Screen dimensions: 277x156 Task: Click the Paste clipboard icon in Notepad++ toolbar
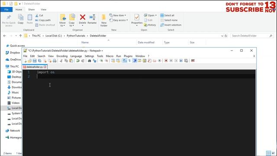click(x=71, y=61)
